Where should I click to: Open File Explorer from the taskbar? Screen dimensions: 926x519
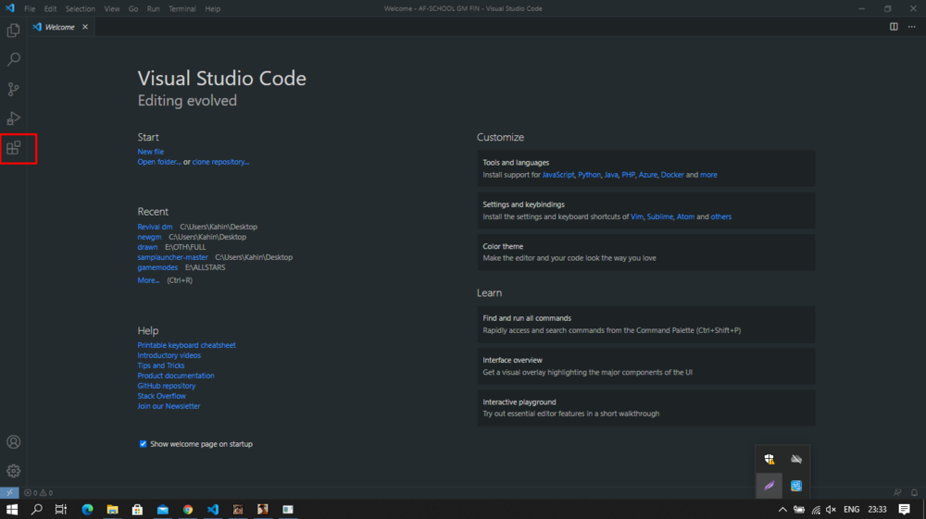[x=112, y=510]
